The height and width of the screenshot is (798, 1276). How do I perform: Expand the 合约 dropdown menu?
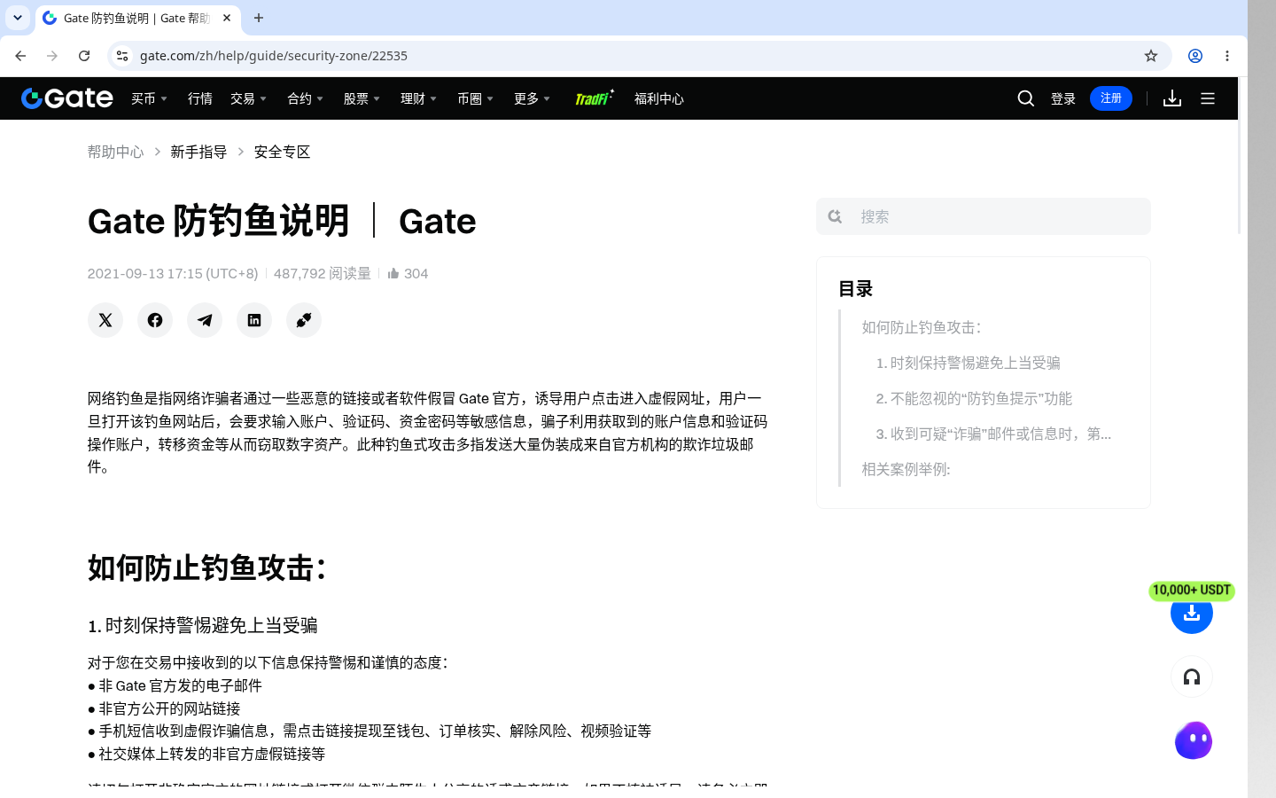coord(306,98)
